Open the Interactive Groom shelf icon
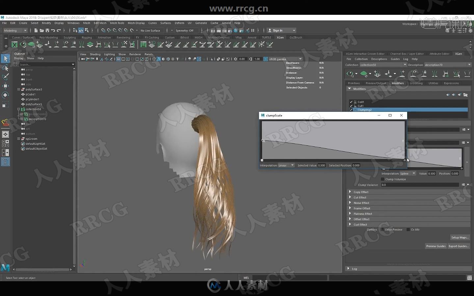Screen dimensions: 474x296 click(143, 44)
